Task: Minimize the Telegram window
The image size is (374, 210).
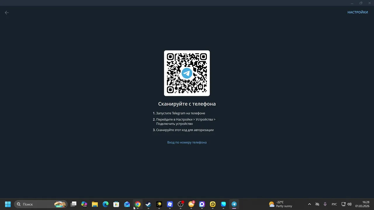Action: pos(352,3)
